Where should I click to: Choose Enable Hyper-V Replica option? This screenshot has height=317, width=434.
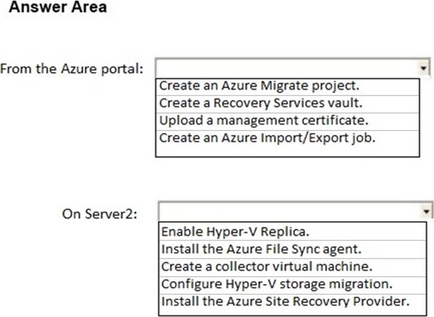click(x=235, y=231)
